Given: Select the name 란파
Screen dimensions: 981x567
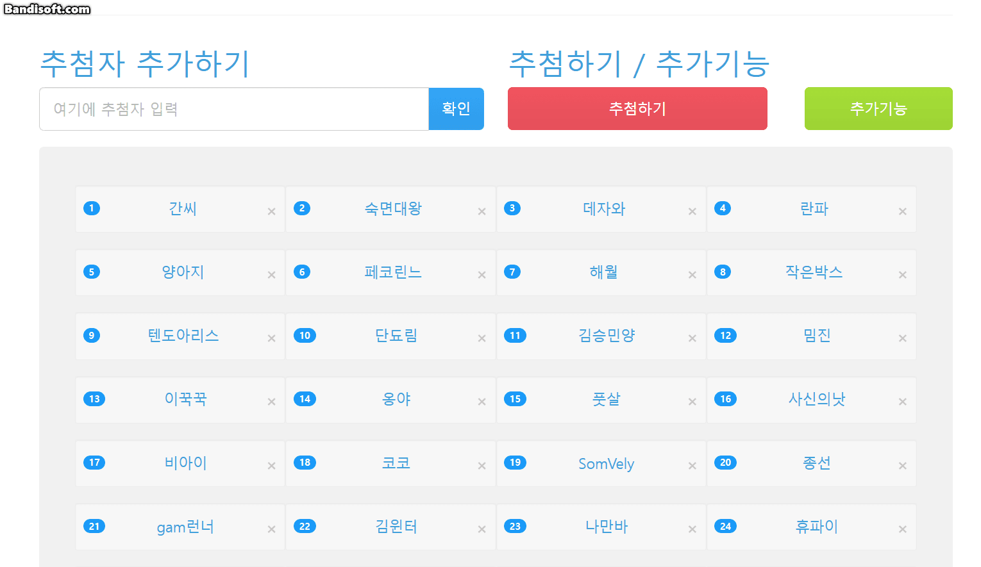Looking at the screenshot, I should click(x=814, y=208).
